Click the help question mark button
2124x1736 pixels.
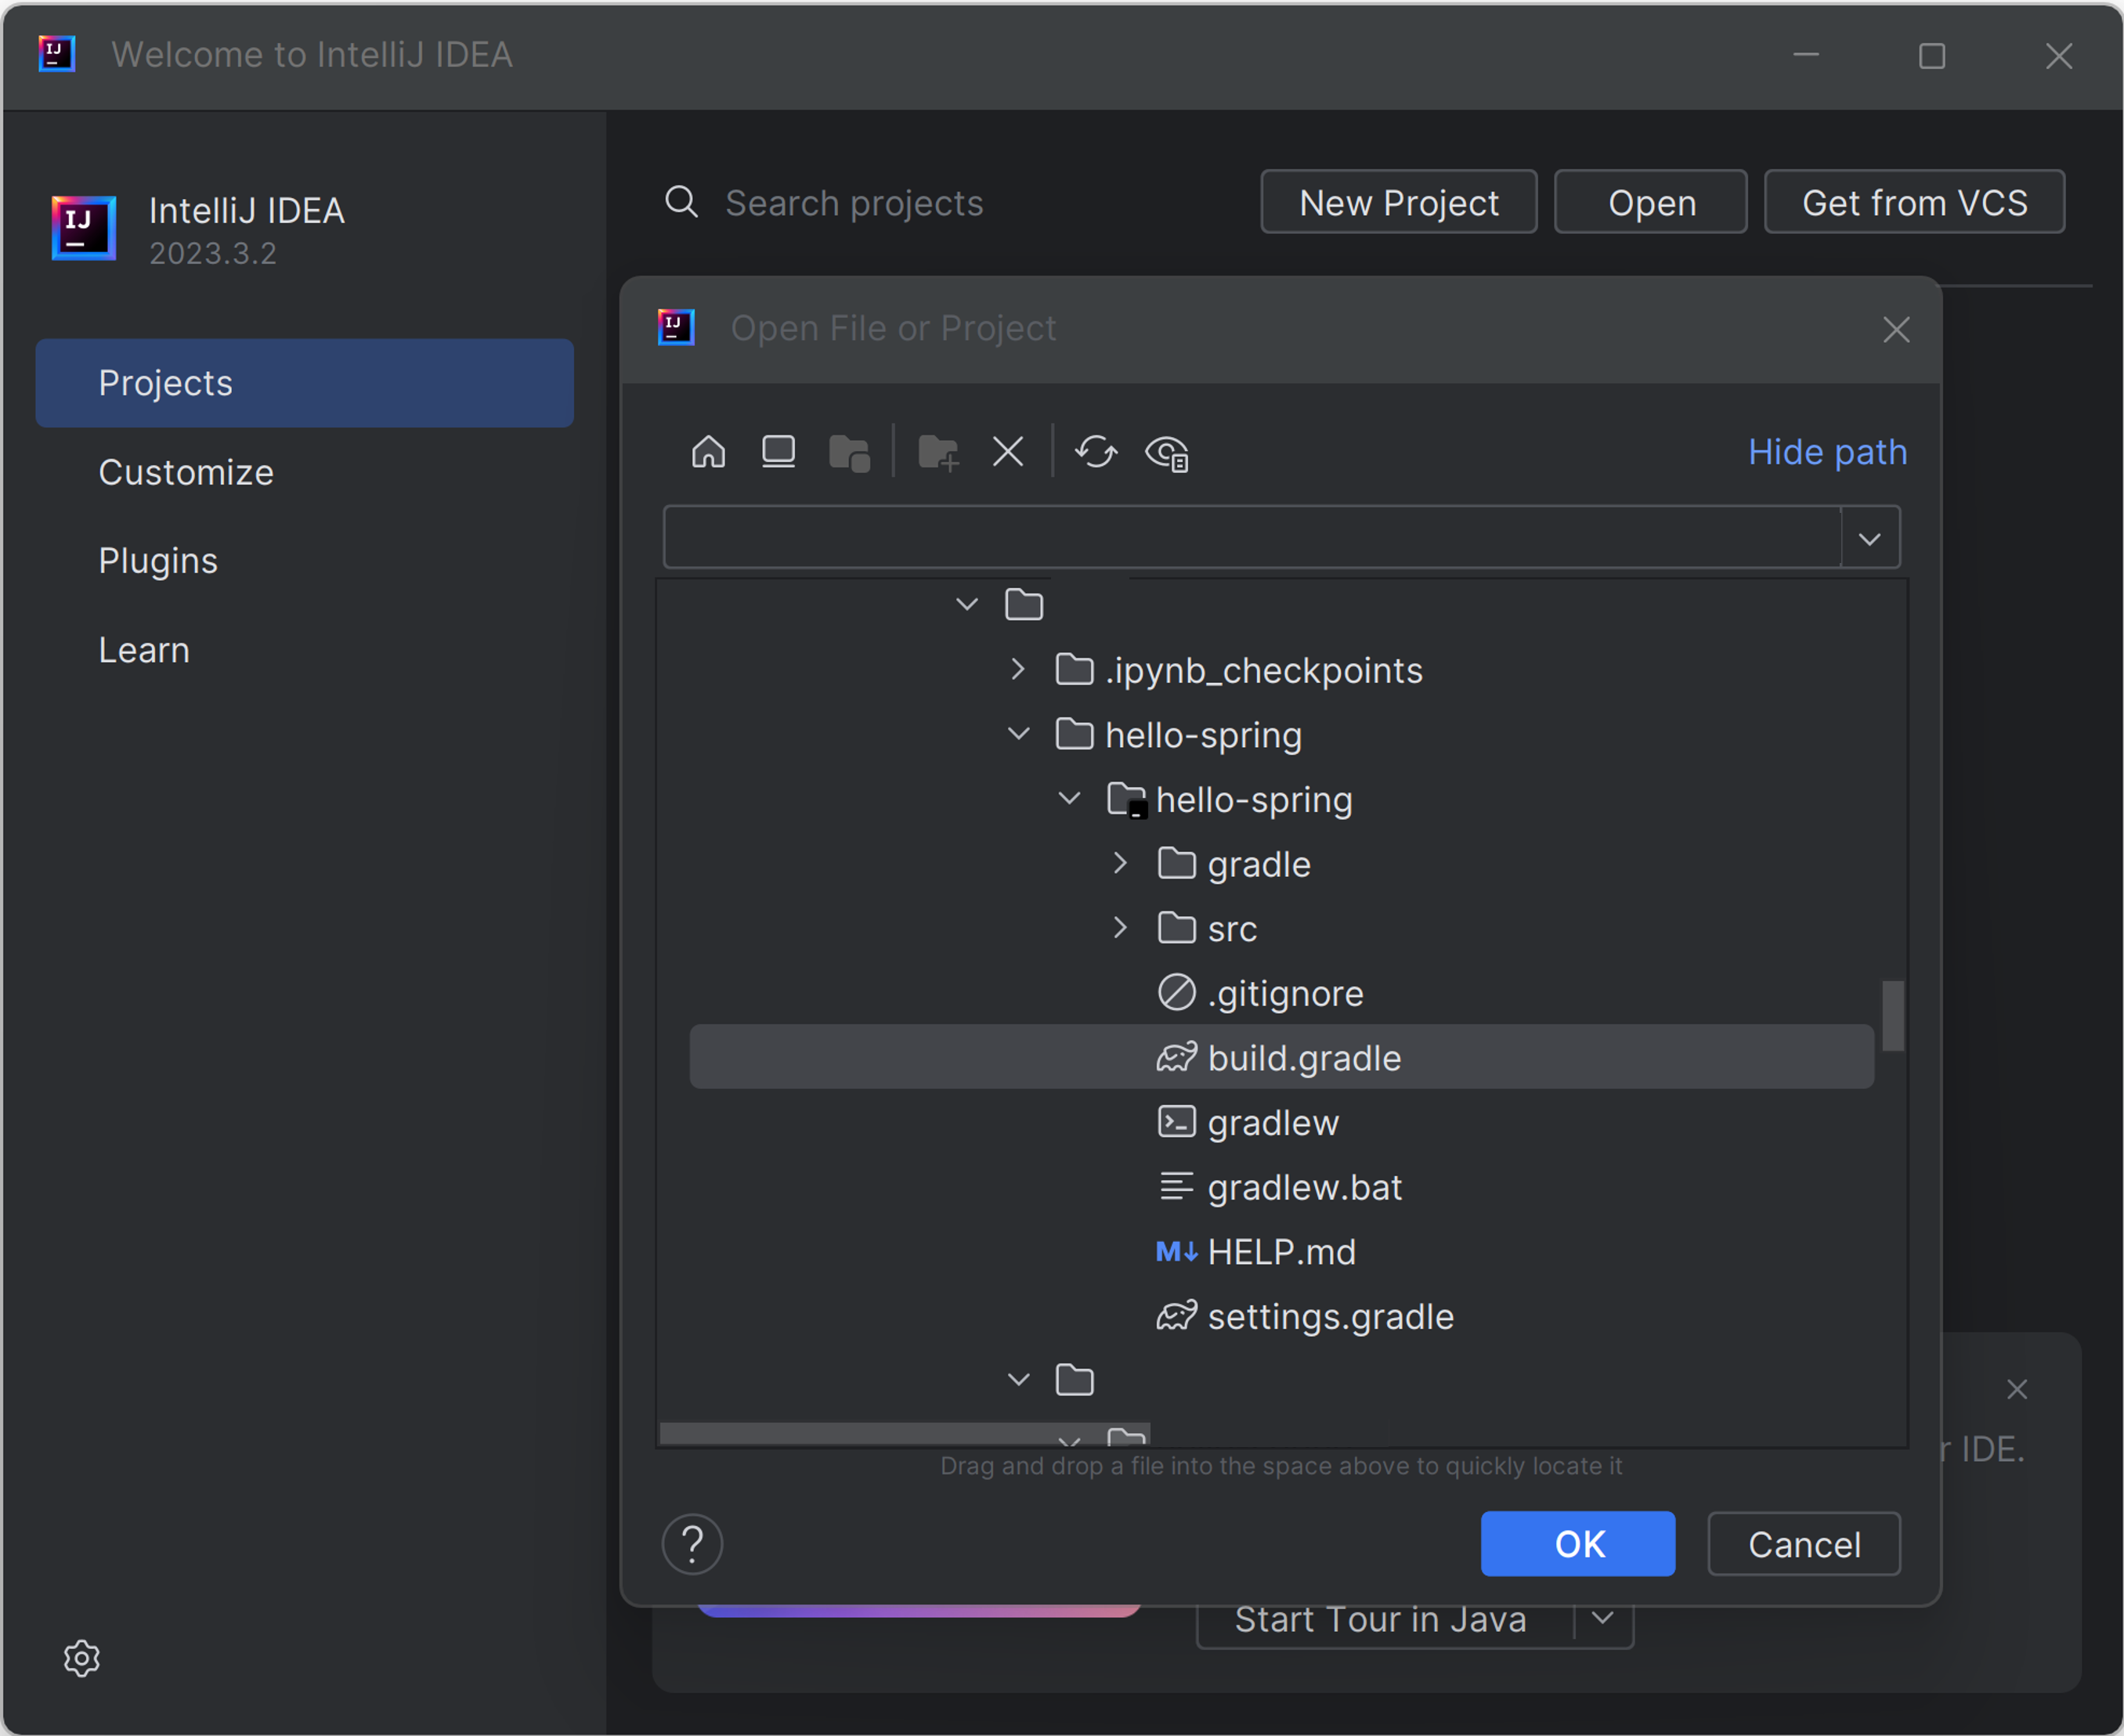[691, 1544]
